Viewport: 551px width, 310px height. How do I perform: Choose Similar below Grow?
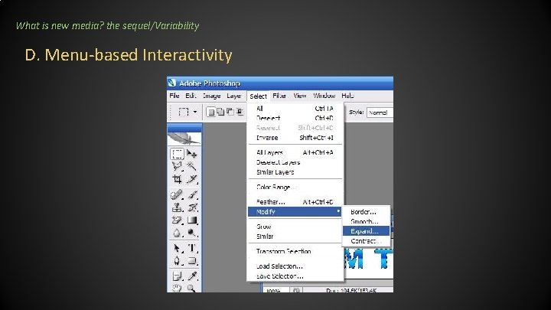tap(295, 237)
